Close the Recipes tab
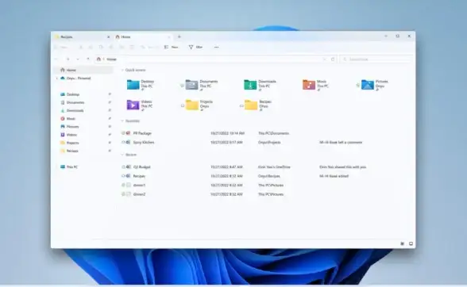The image size is (467, 287). 108,37
